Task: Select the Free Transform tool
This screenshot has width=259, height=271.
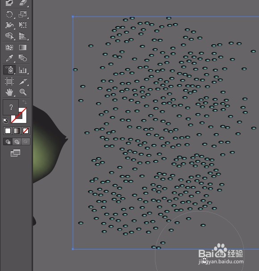Action: (23, 25)
